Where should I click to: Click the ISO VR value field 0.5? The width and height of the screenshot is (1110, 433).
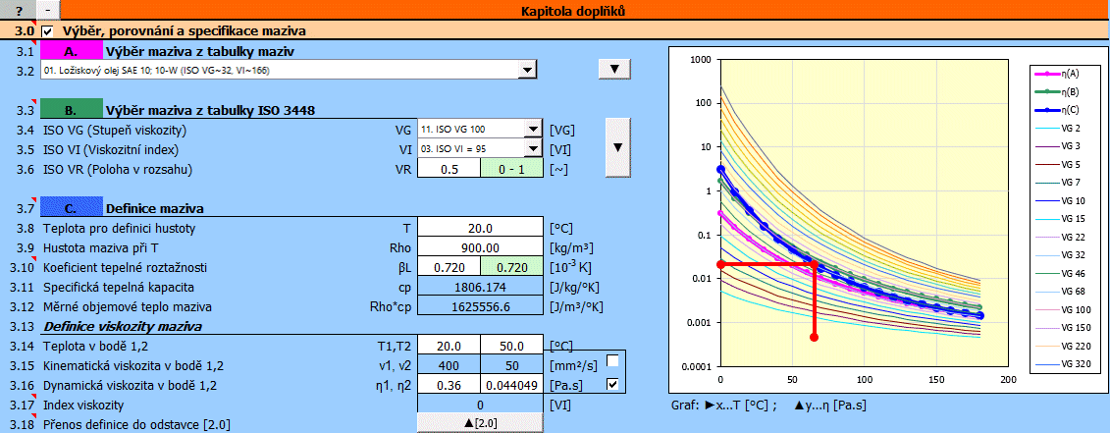pos(450,168)
